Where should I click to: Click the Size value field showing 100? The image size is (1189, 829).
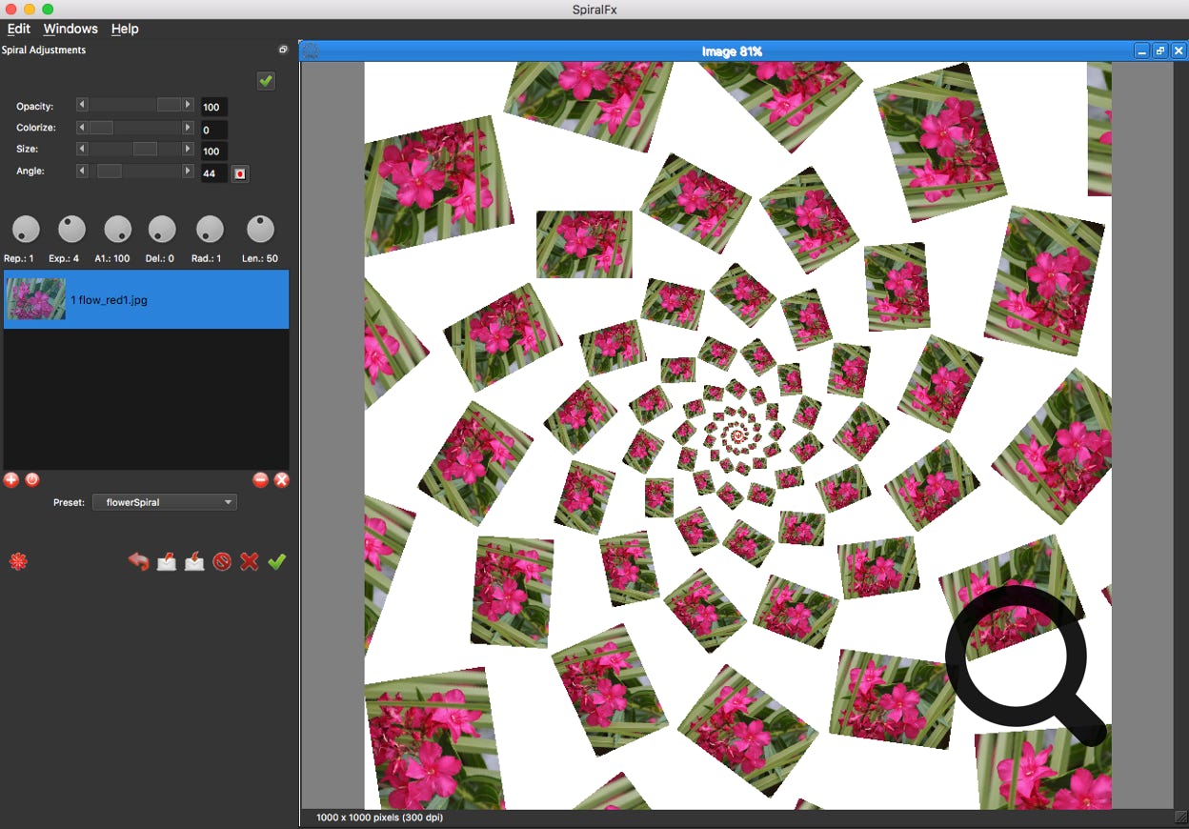click(213, 152)
